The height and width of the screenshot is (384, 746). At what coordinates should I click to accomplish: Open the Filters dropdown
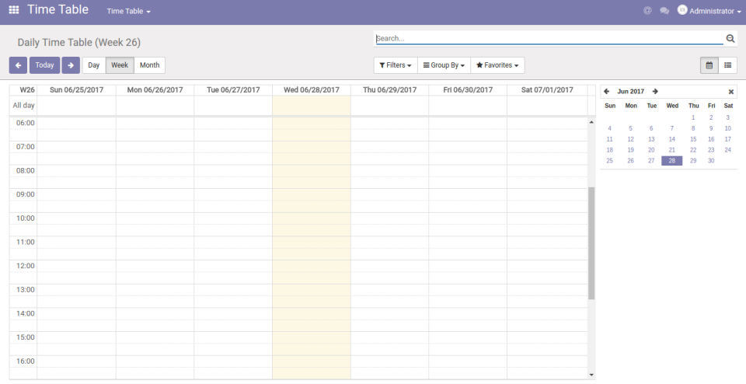tap(396, 65)
